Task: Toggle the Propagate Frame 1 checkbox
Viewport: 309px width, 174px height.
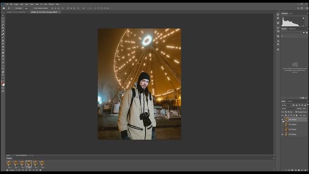Action: point(296,112)
